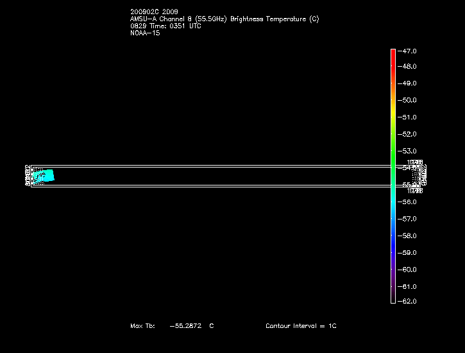465x353 pixels.
Task: Select the -47.0 color bar label
Action: 408,50
